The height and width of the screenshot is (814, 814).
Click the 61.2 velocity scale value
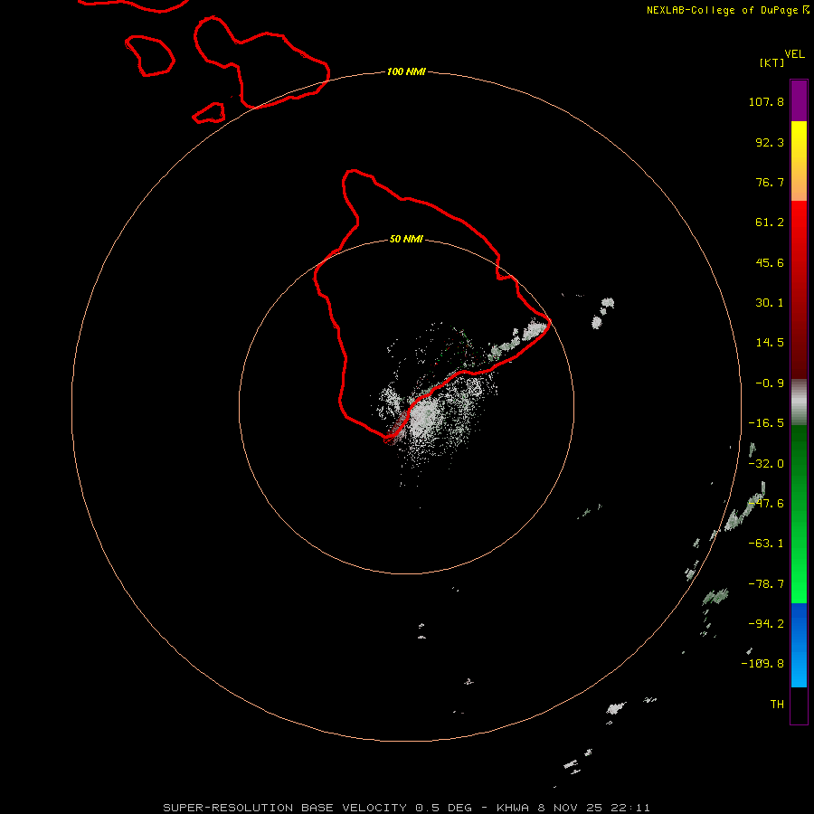click(x=770, y=222)
